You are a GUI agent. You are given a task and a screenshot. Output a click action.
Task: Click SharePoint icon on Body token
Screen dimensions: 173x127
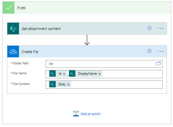(x=52, y=84)
